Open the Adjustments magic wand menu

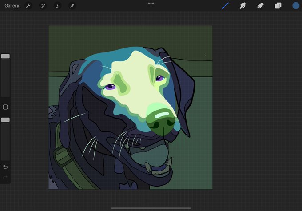(43, 6)
